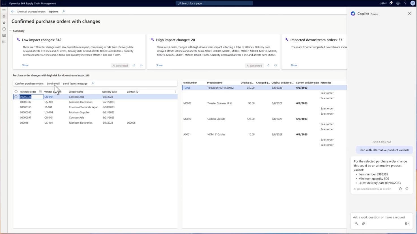Image resolution: width=417 pixels, height=234 pixels.
Task: Open grid options three-dot menu
Action: point(175,92)
